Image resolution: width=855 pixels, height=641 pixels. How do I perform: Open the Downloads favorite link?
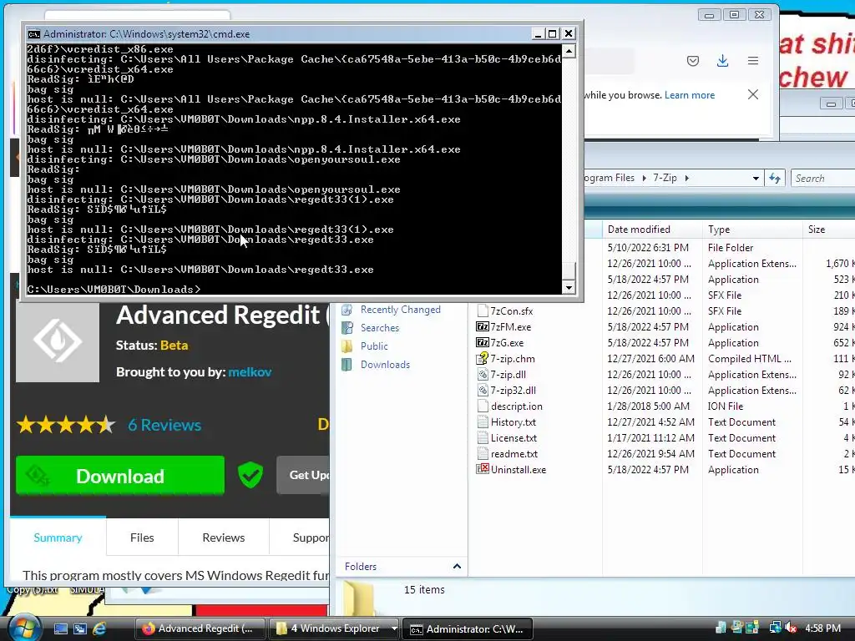point(385,365)
